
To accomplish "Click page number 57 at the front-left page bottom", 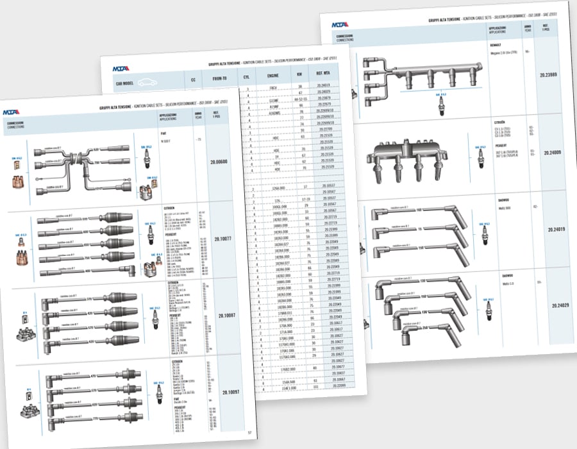I will point(250,433).
